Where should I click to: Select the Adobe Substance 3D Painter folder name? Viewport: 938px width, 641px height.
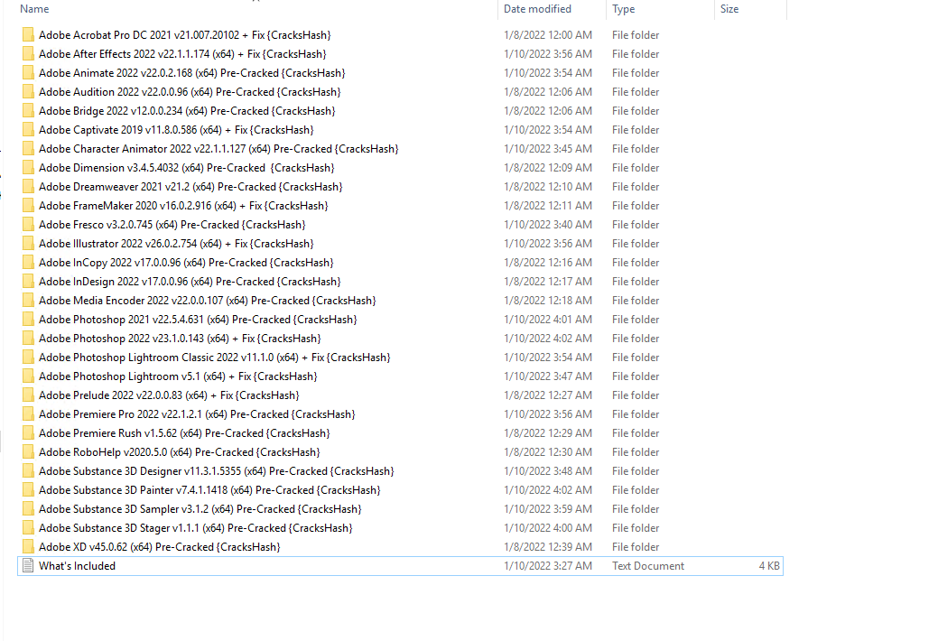coord(209,490)
